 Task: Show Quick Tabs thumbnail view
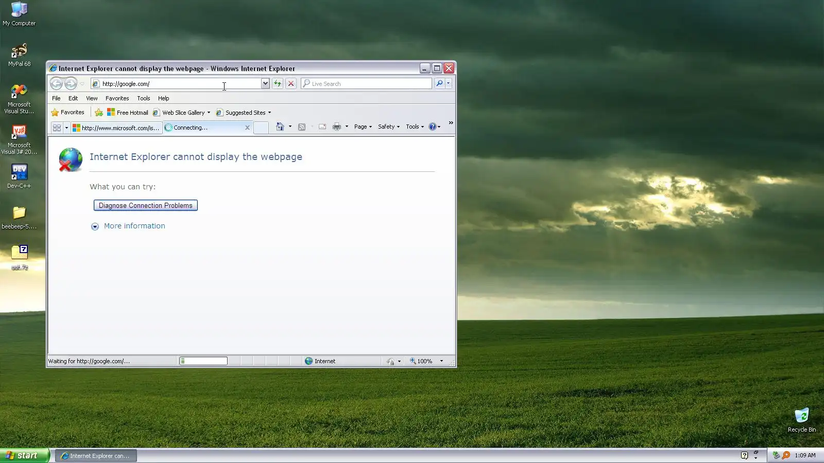tap(57, 128)
